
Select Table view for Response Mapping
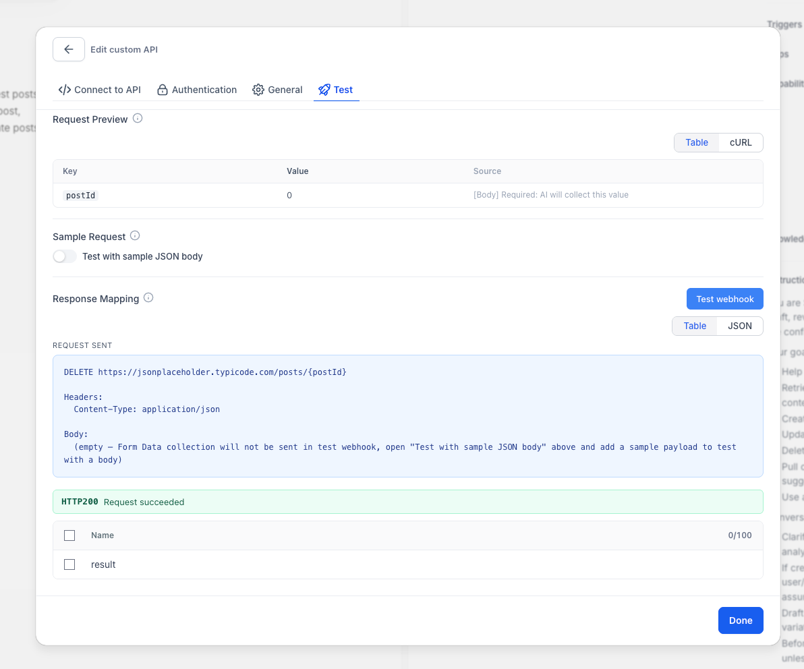pyautogui.click(x=694, y=326)
